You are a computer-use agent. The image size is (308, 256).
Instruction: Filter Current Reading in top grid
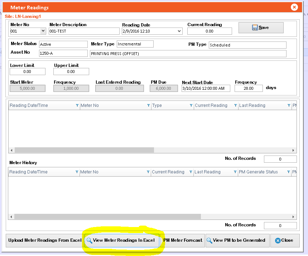235,105
